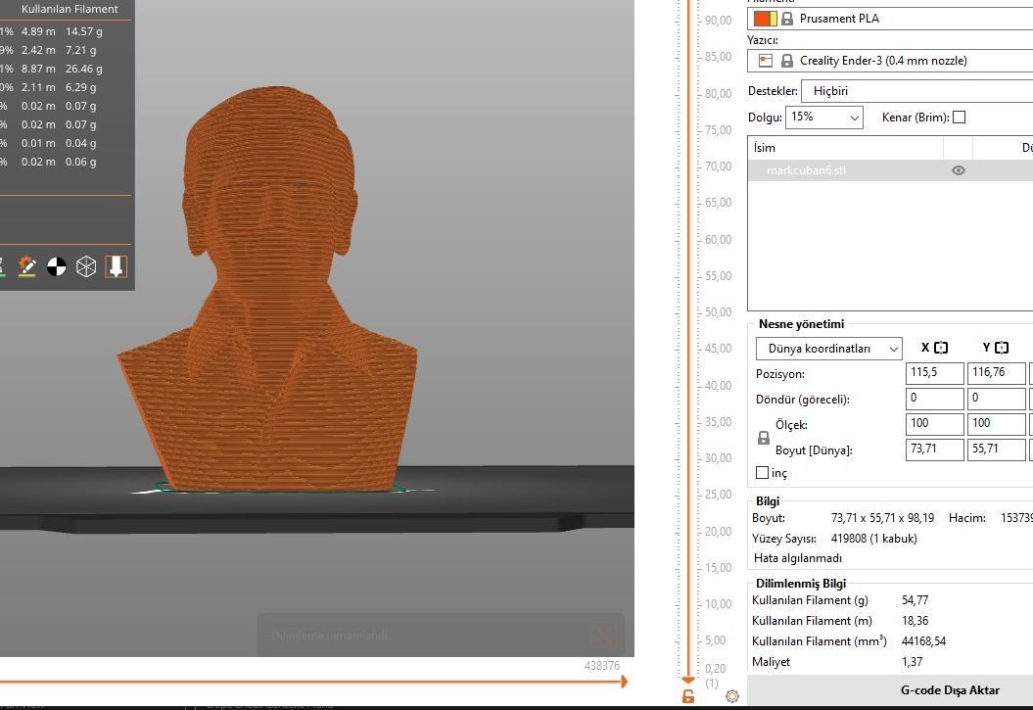This screenshot has height=710, width=1033.
Task: Hide markcuban6.stl with the eye icon
Action: (x=959, y=170)
